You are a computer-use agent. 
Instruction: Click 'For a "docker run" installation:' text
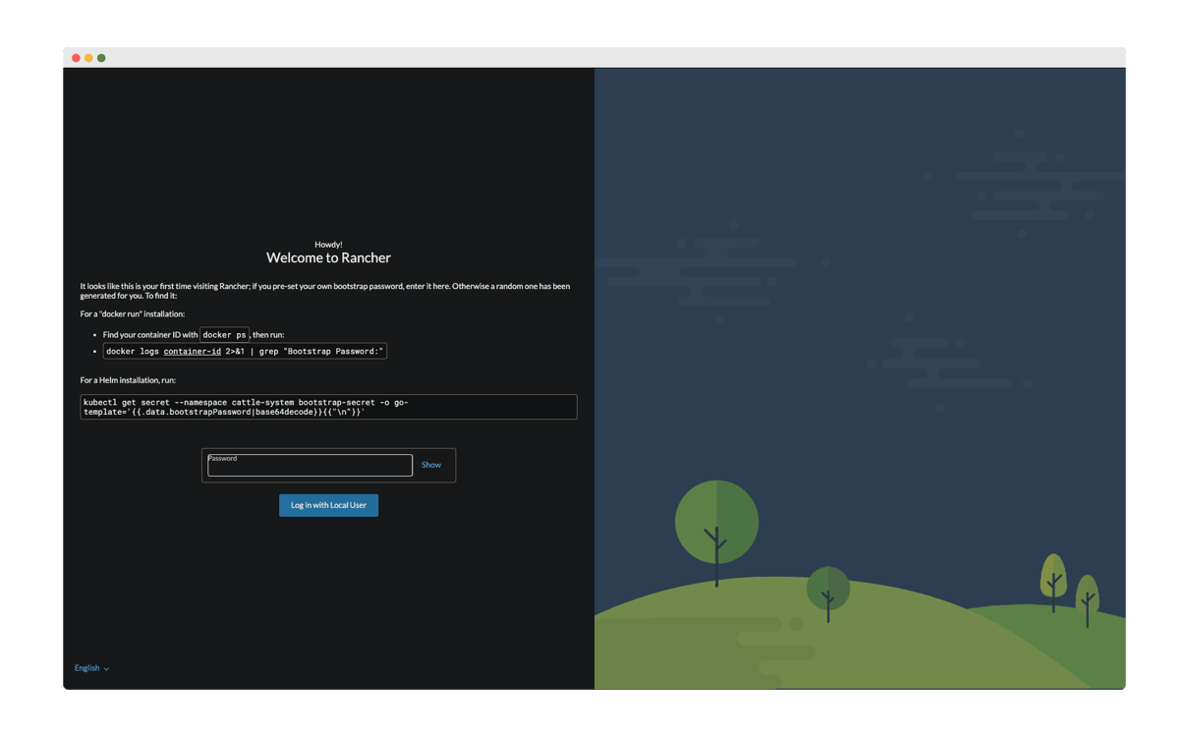(133, 314)
